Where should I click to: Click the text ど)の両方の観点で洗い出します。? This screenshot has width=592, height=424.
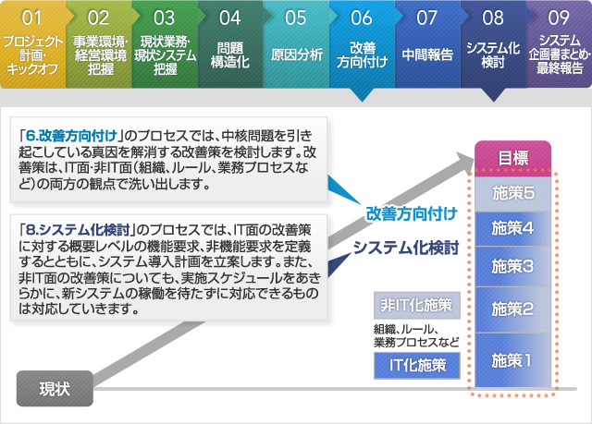[115, 184]
